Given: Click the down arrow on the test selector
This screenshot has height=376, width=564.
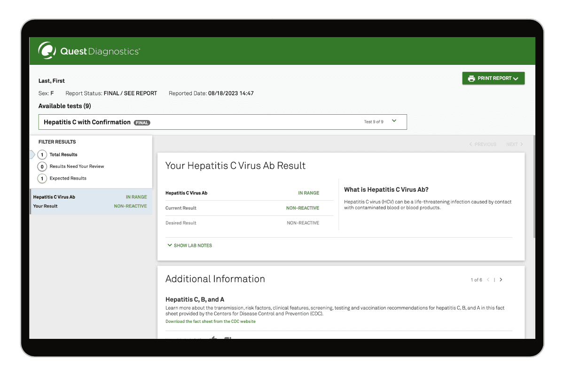Looking at the screenshot, I should pyautogui.click(x=395, y=121).
